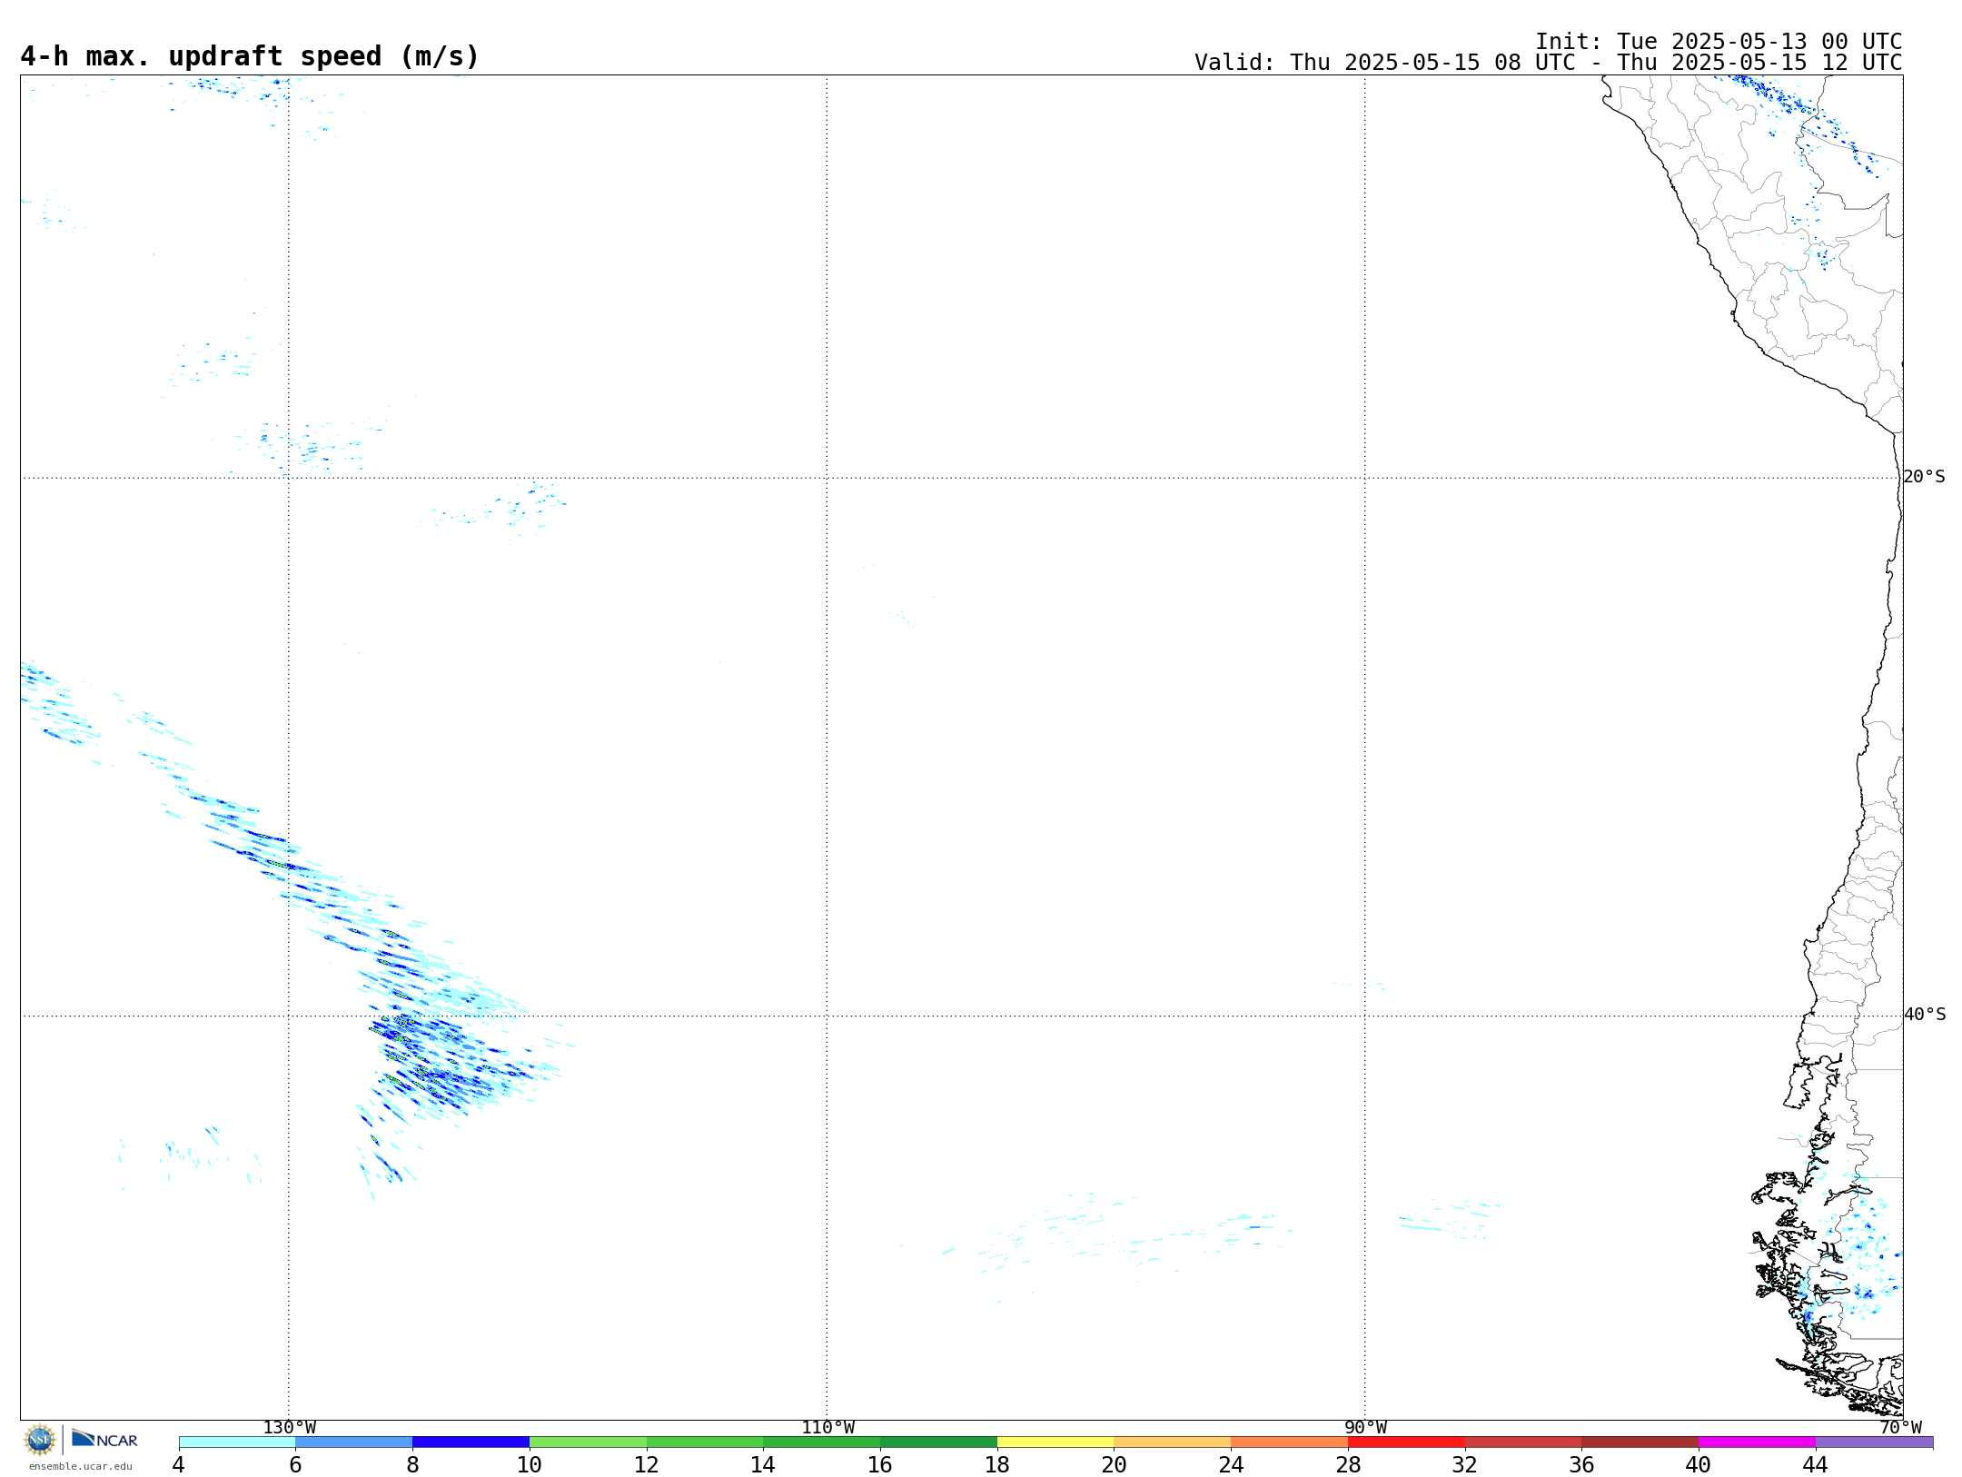Click the intersection of 130°W and 40°S gridlines
1962x1477 pixels.
289,1016
